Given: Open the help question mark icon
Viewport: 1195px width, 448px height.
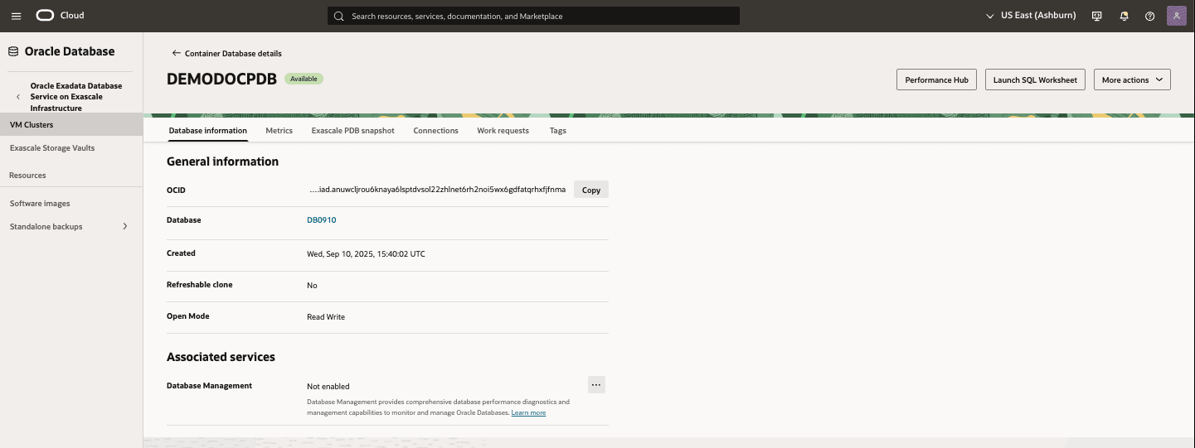Looking at the screenshot, I should click(x=1149, y=16).
